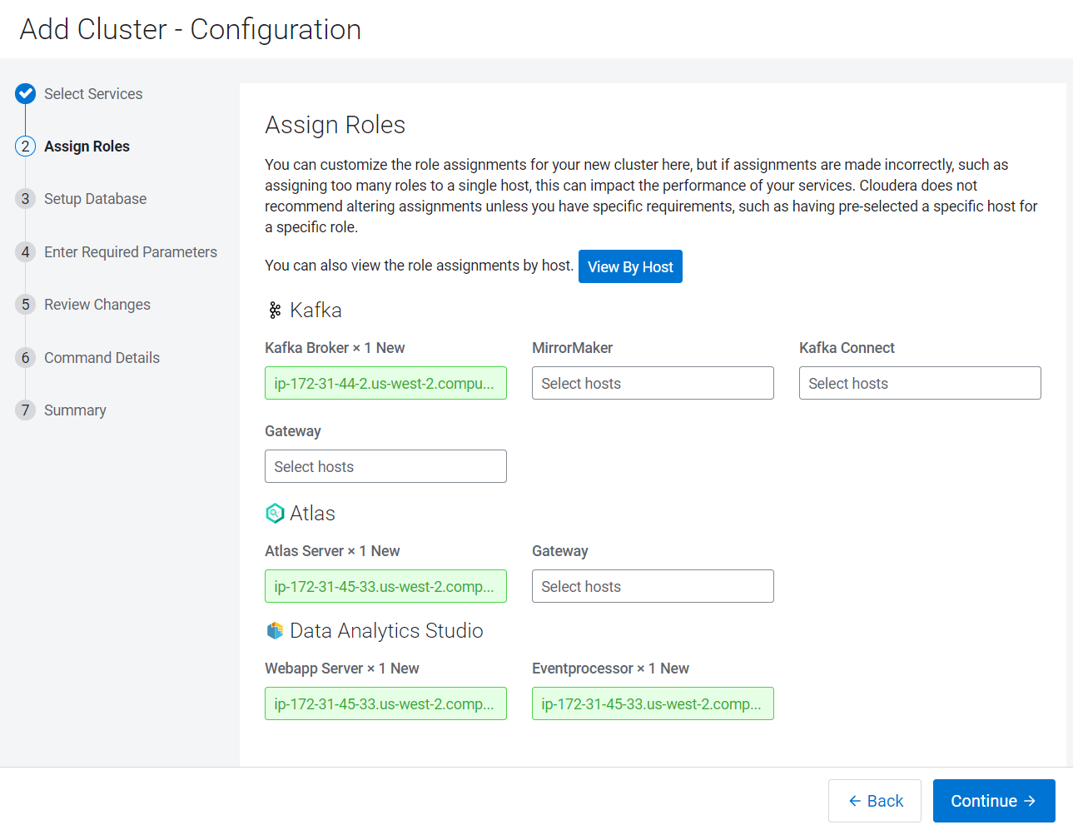This screenshot has height=835, width=1073.
Task: Click the Kafka Broker × 1 New label
Action: (x=335, y=348)
